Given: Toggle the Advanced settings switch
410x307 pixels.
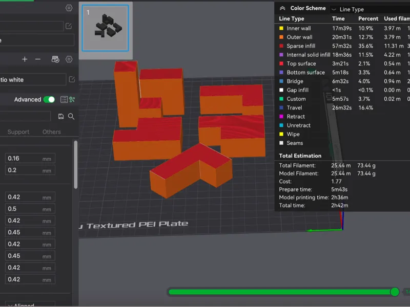Looking at the screenshot, I should [49, 99].
